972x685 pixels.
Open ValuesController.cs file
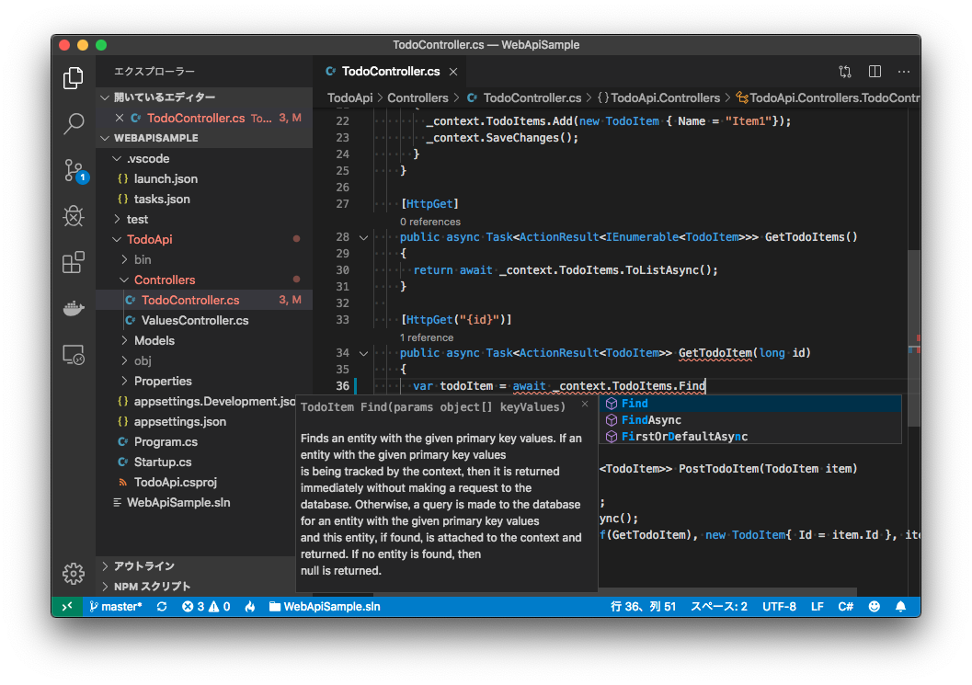tap(204, 321)
